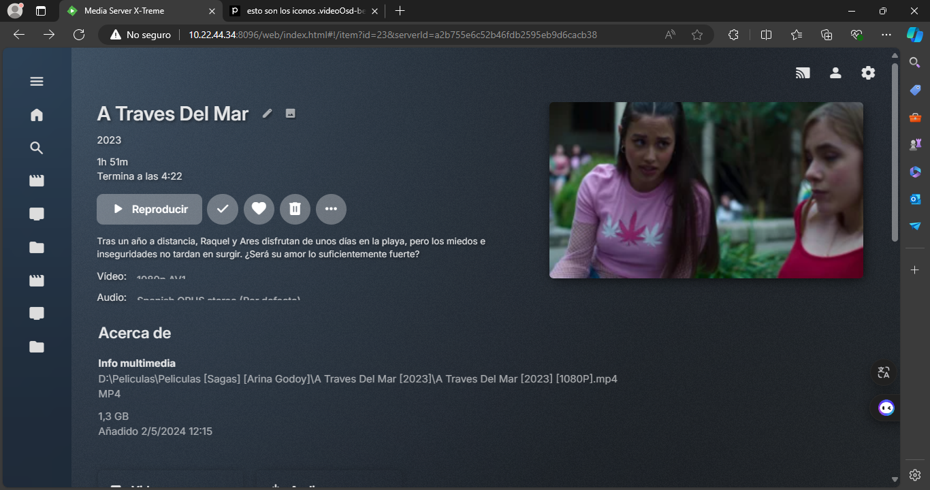Click the Cast to device icon
Viewport: 930px width, 490px height.
(803, 73)
